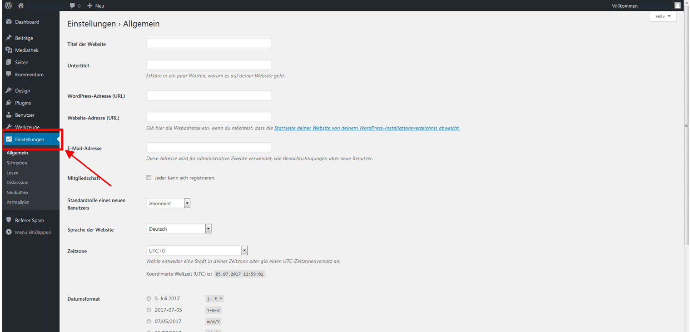Click the collapse menu arrow icon
Image resolution: width=690 pixels, height=332 pixels.
coord(9,232)
